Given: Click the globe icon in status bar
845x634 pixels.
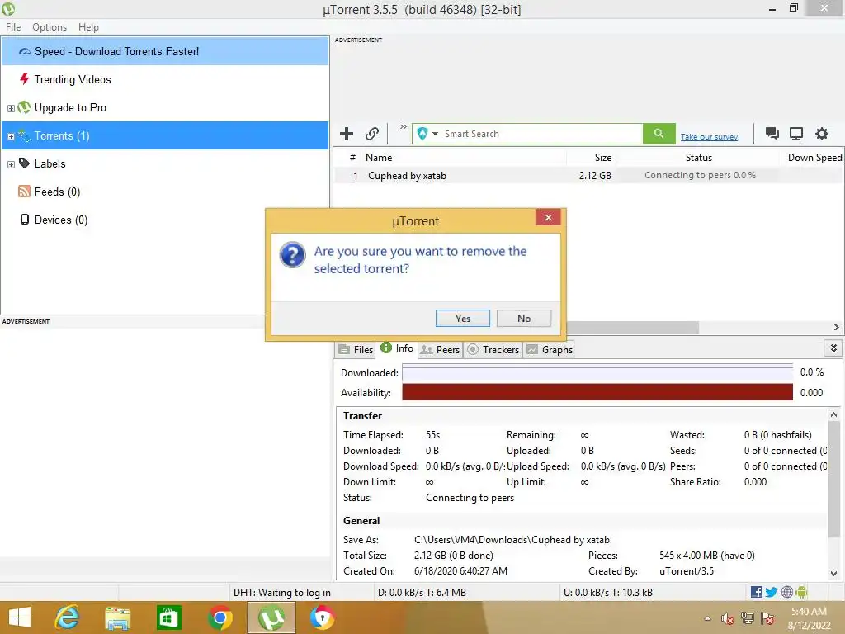Looking at the screenshot, I should (786, 592).
